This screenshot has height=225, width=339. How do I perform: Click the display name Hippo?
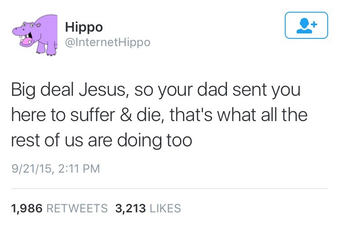84,27
